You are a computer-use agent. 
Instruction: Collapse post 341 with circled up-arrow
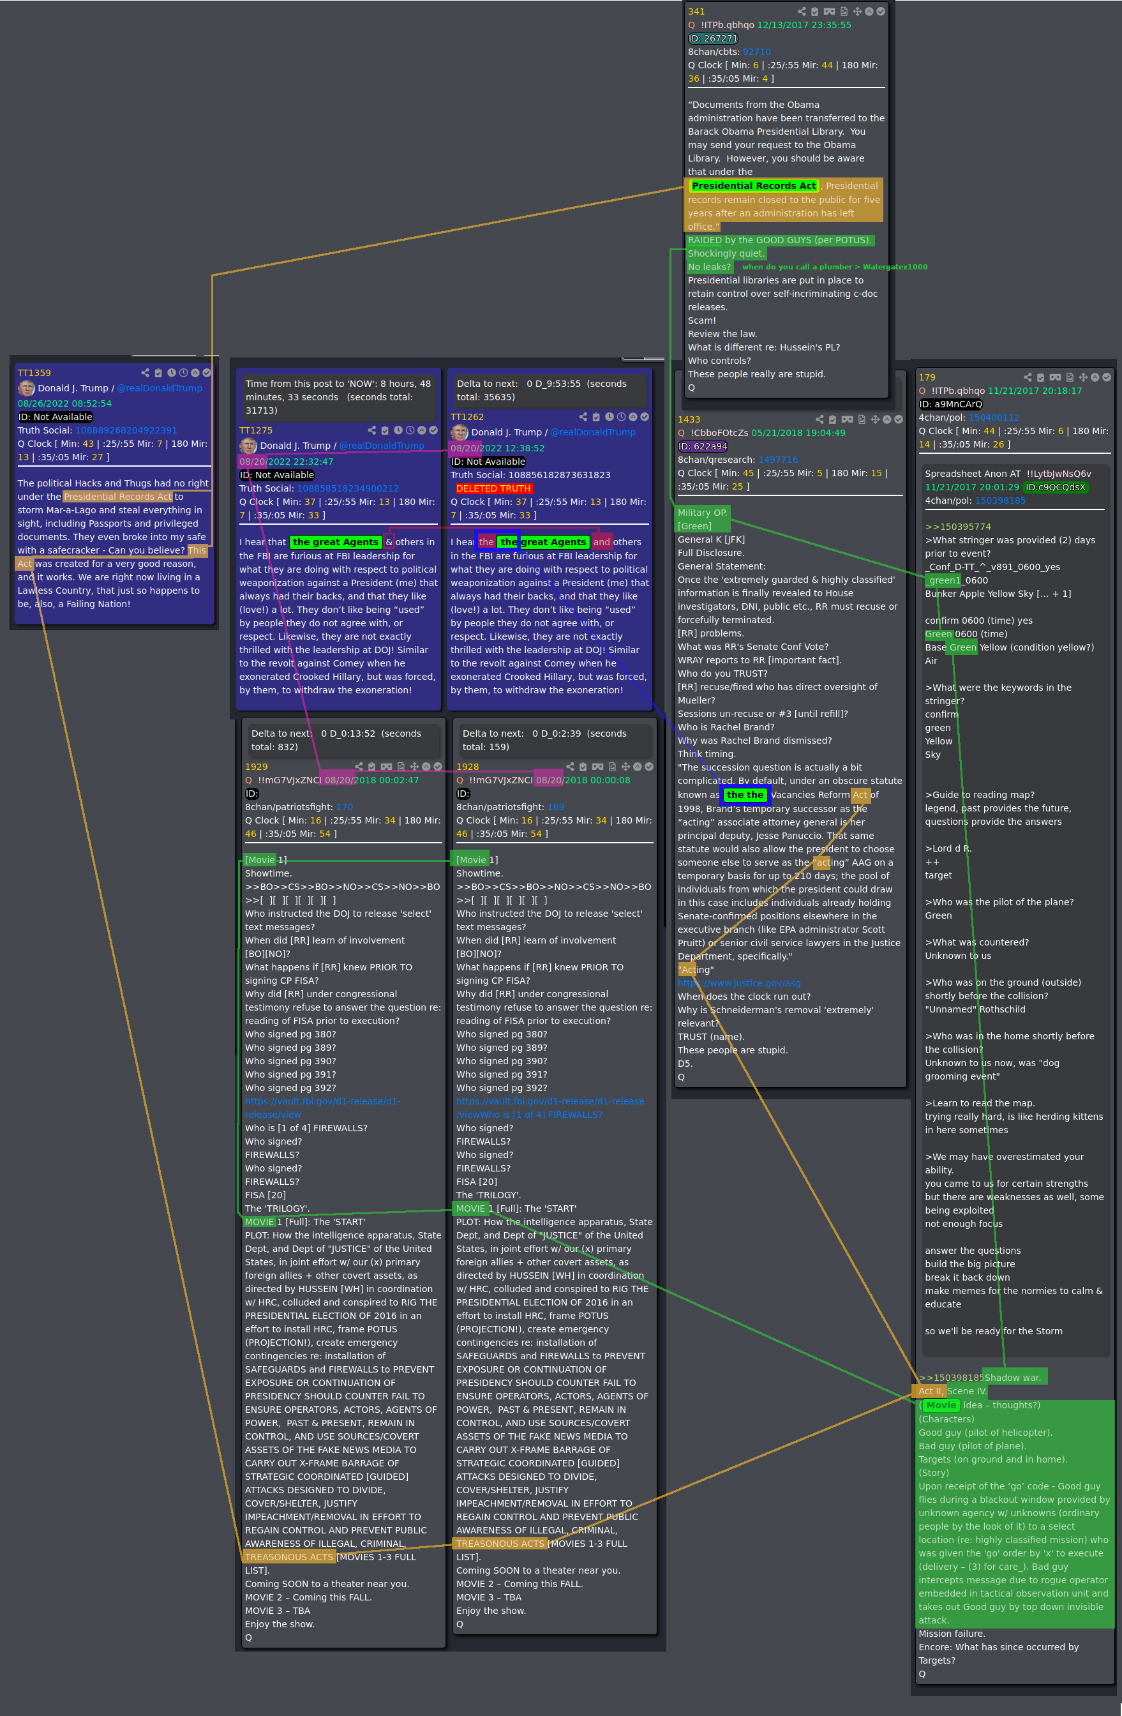click(869, 11)
